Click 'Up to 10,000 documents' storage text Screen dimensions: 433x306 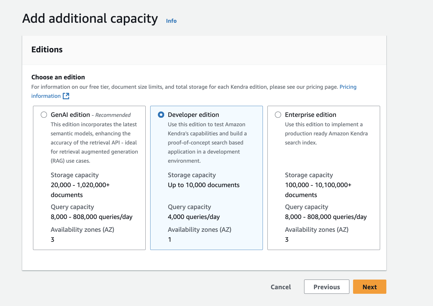pyautogui.click(x=204, y=185)
